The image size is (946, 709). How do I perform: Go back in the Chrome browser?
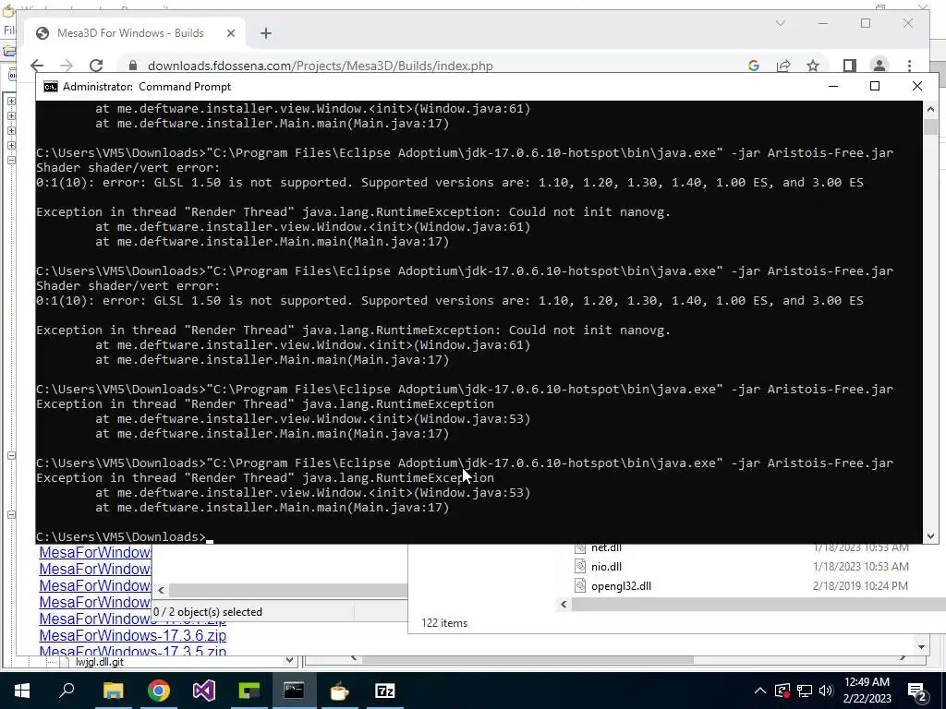[x=37, y=66]
